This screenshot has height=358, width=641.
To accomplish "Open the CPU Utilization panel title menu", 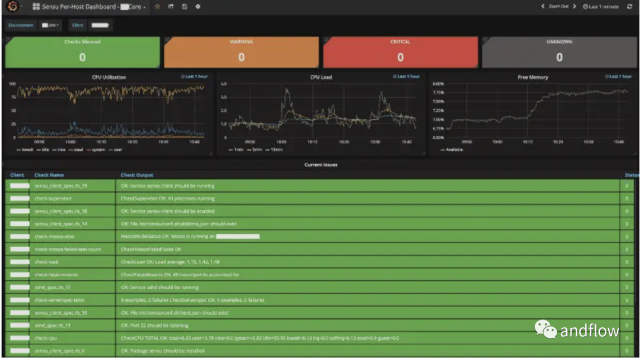I will [x=109, y=77].
